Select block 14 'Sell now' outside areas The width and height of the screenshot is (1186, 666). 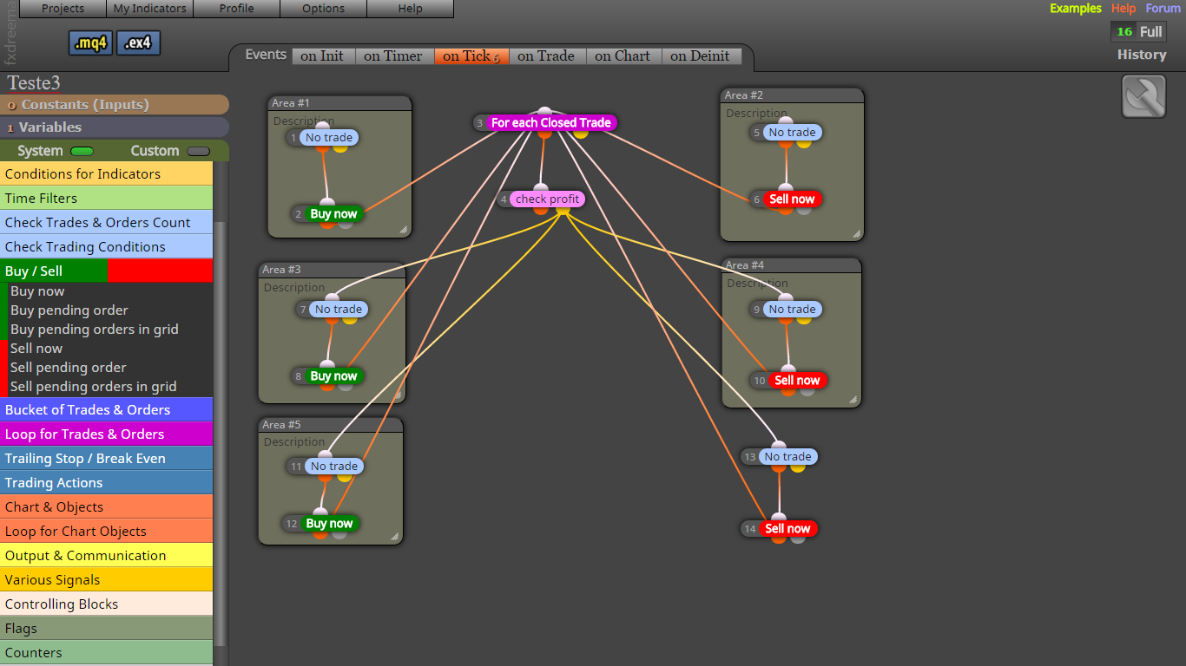pos(787,529)
